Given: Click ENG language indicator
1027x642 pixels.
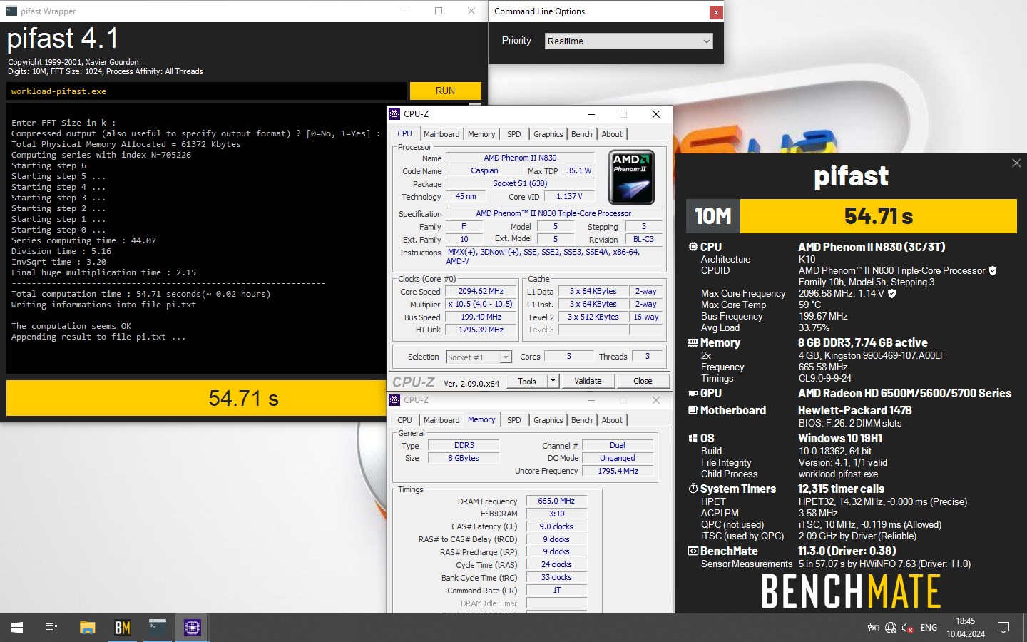Looking at the screenshot, I should [929, 628].
